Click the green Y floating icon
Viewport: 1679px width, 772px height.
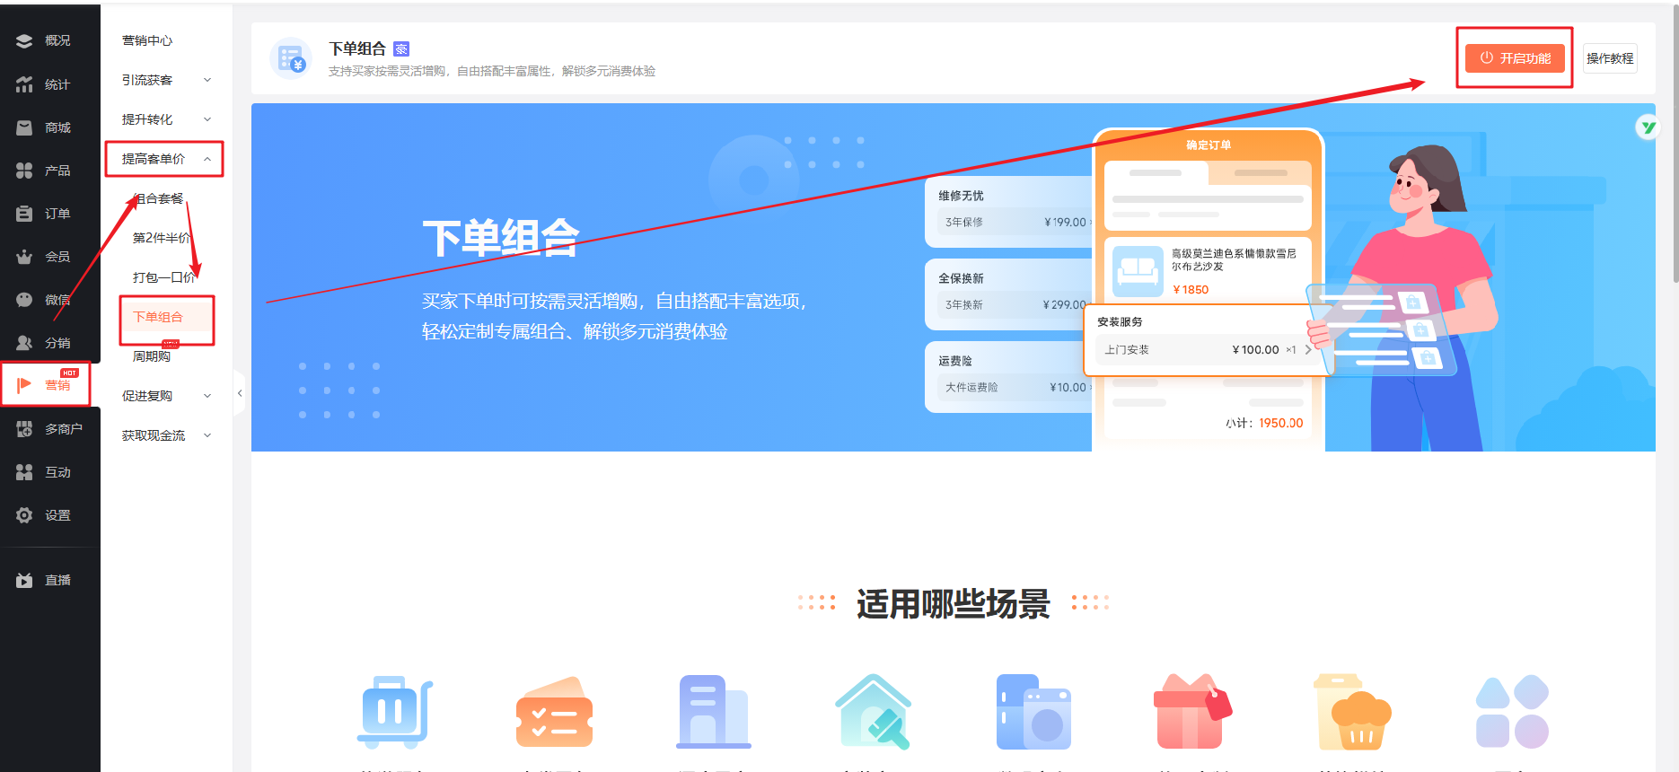point(1647,127)
